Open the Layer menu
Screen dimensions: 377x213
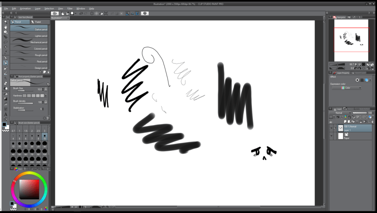coord(38,8)
